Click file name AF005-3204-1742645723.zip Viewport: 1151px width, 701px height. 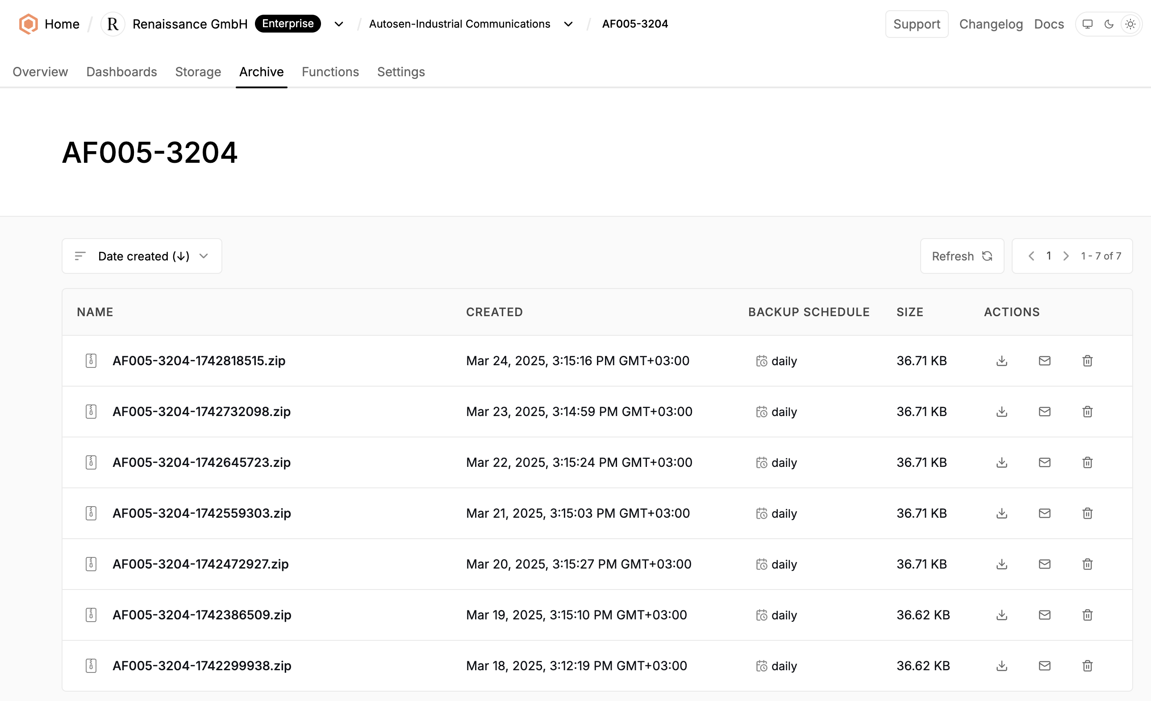coord(202,462)
